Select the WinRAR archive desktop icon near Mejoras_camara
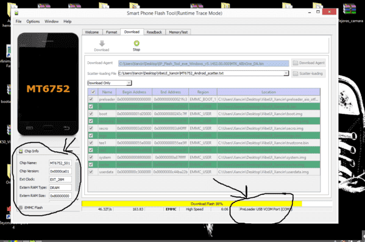 (350, 9)
